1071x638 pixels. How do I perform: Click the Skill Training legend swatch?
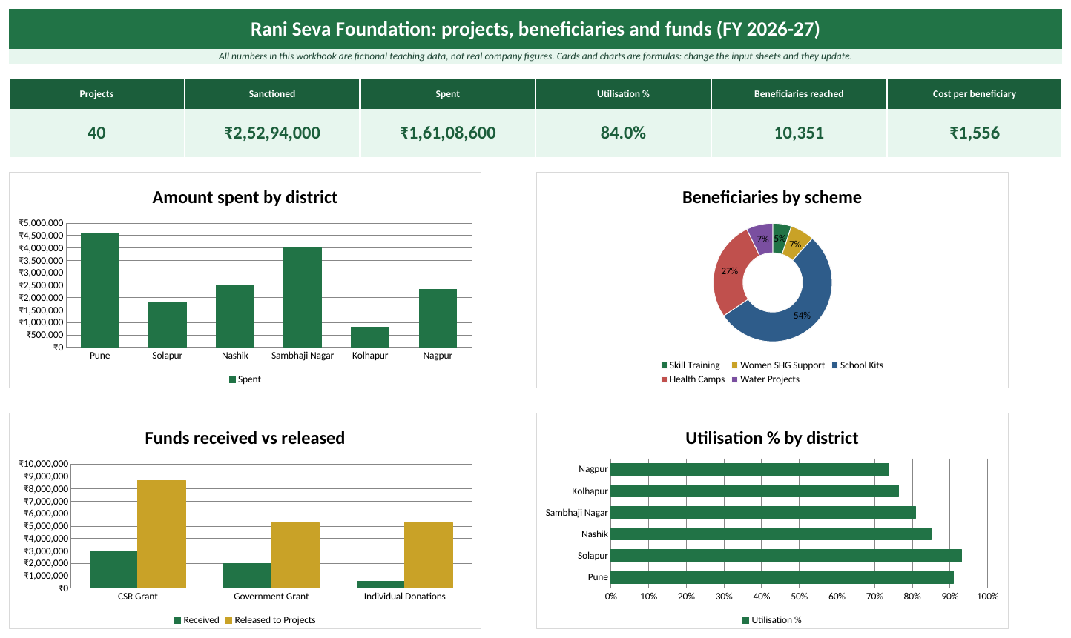(665, 365)
